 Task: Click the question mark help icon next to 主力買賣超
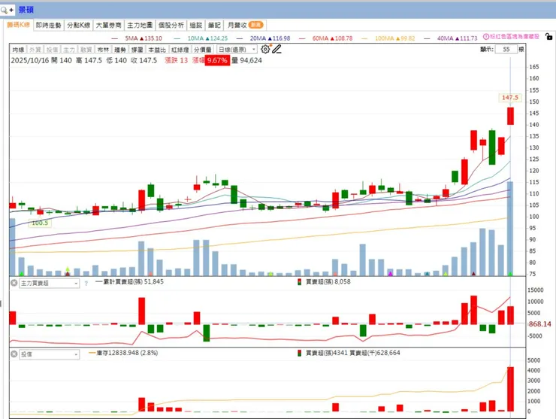[x=86, y=284]
